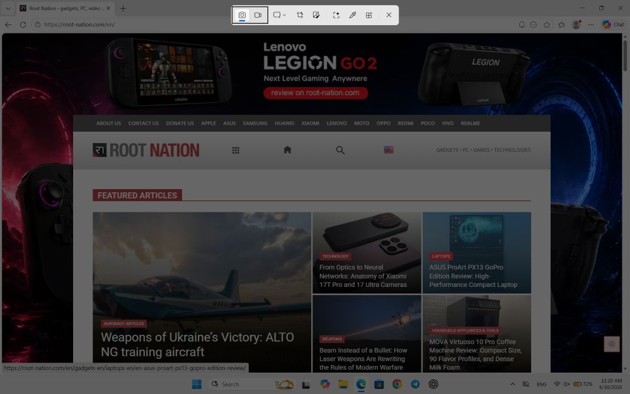This screenshot has width=630, height=394.
Task: Open Microsoft Copilot from the taskbar
Action: [325, 385]
